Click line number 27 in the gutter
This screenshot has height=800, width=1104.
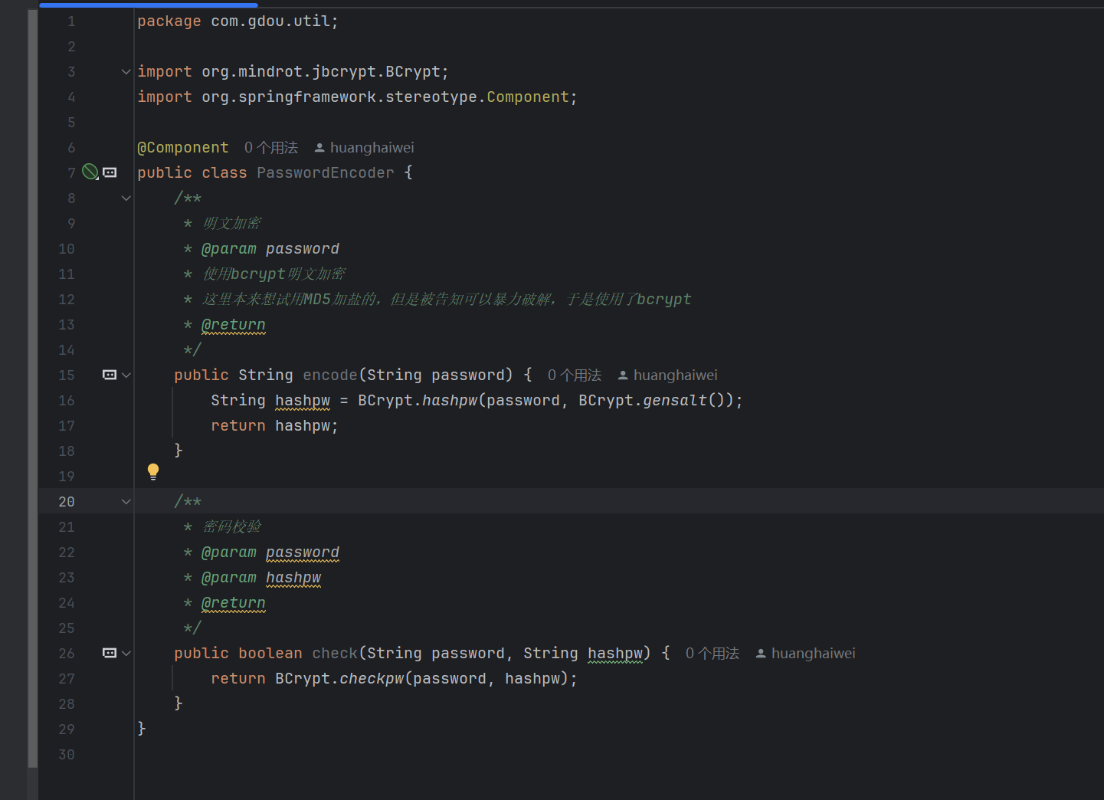coord(67,678)
